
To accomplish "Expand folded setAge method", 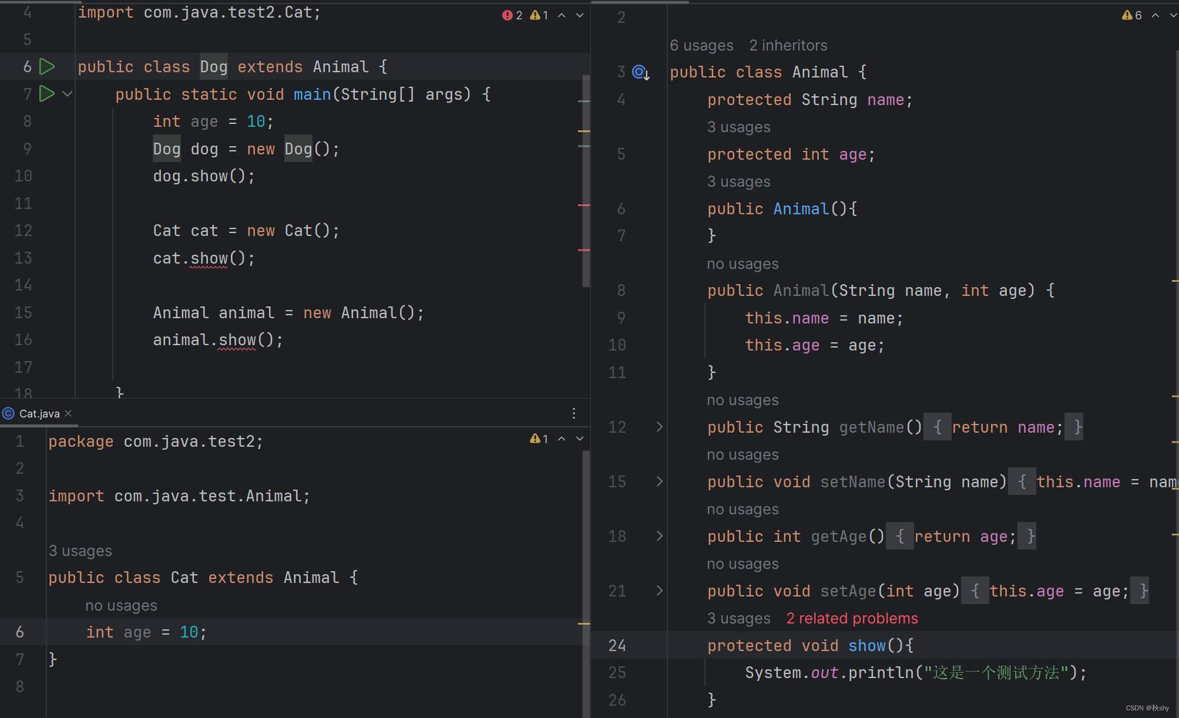I will [x=659, y=591].
